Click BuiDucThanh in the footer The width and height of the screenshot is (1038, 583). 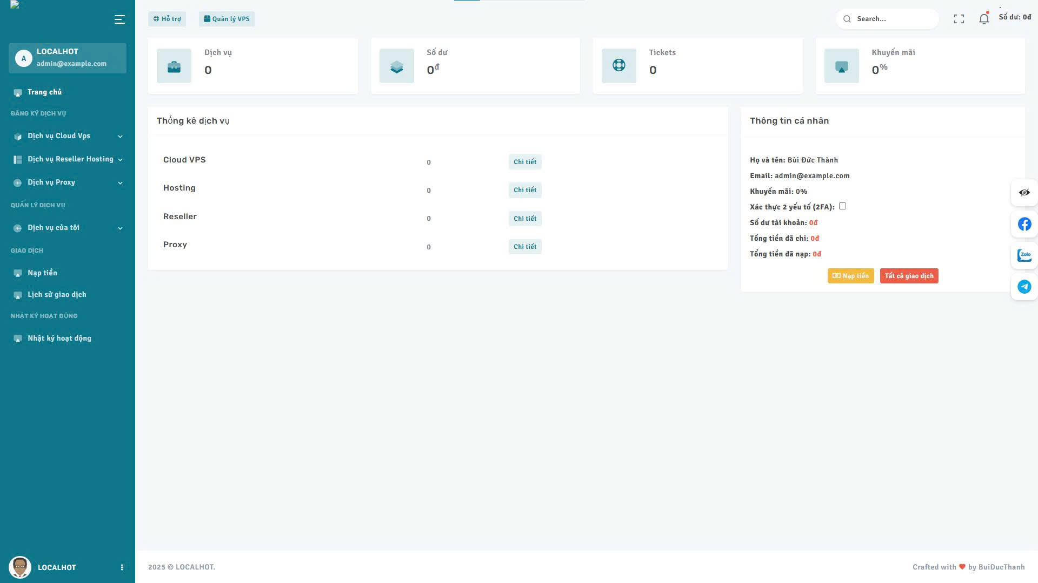pyautogui.click(x=1001, y=567)
